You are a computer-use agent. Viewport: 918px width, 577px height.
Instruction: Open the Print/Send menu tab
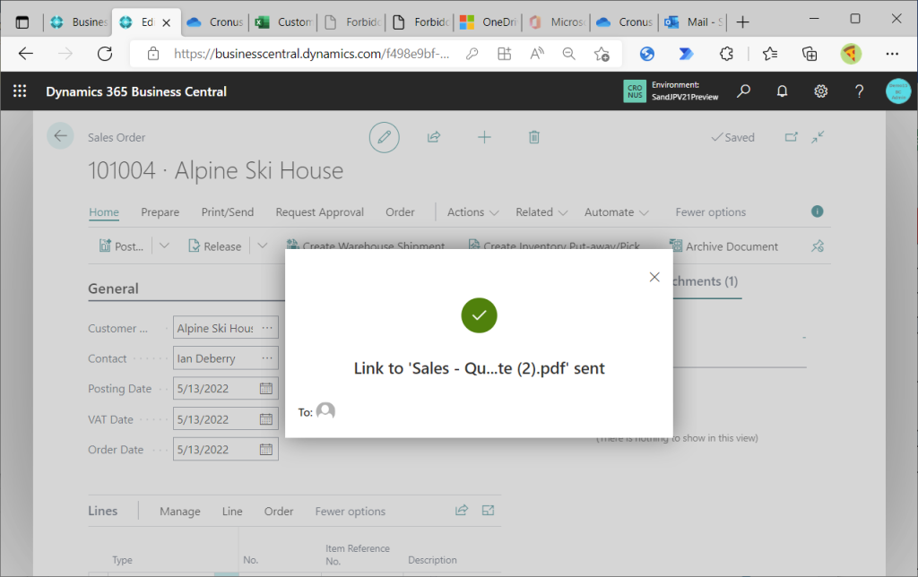pyautogui.click(x=227, y=212)
